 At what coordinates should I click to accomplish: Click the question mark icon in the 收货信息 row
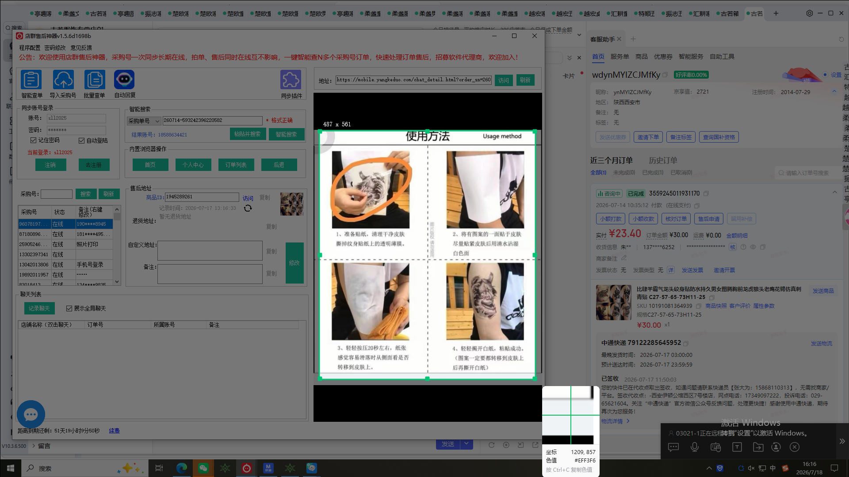click(743, 247)
